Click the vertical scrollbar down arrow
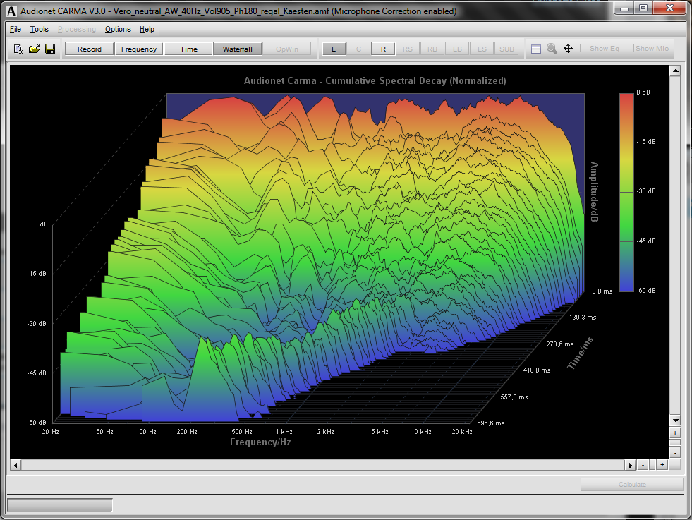The width and height of the screenshot is (692, 520). [674, 419]
